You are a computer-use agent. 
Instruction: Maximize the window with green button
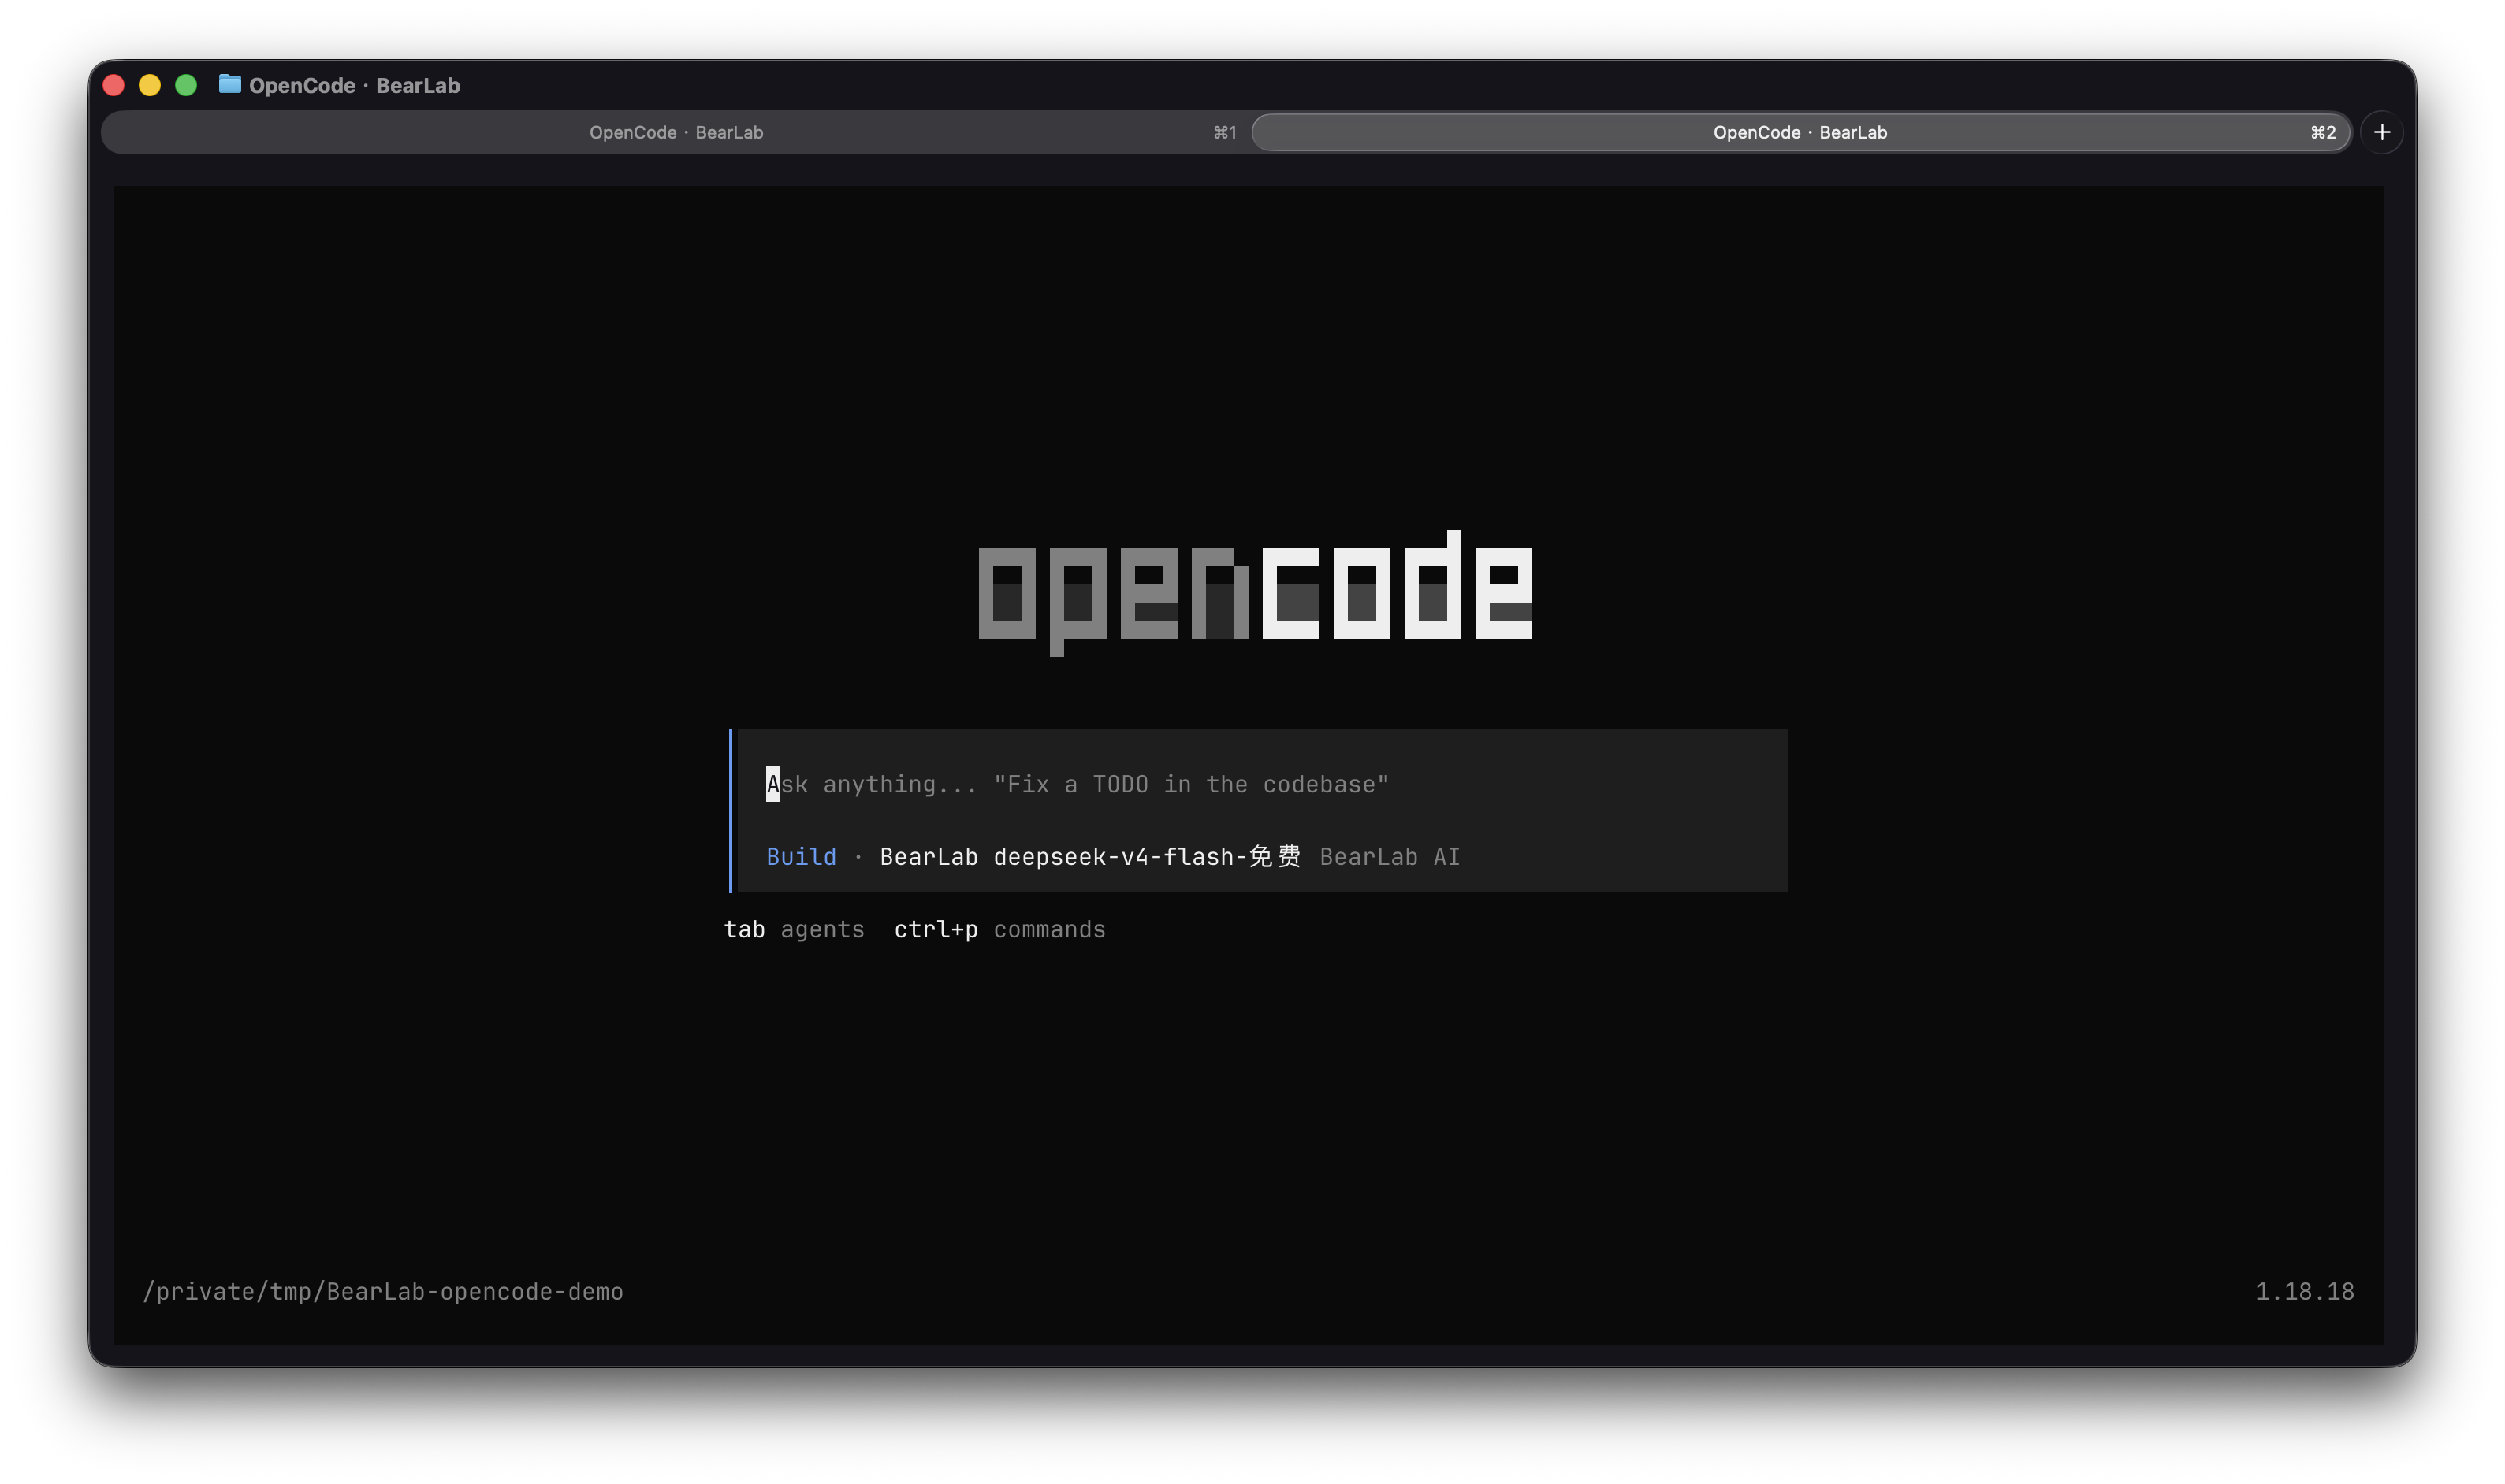(x=186, y=85)
